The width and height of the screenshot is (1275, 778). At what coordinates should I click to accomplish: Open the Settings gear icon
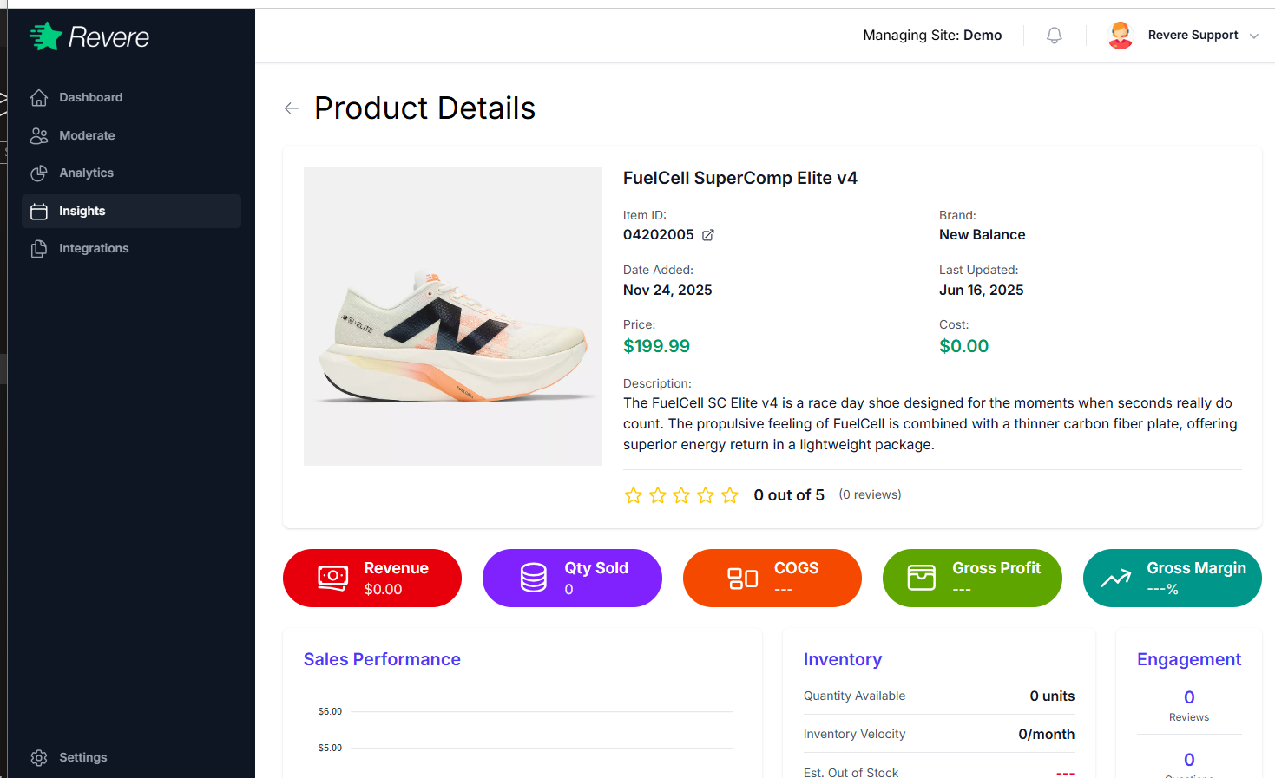39,757
